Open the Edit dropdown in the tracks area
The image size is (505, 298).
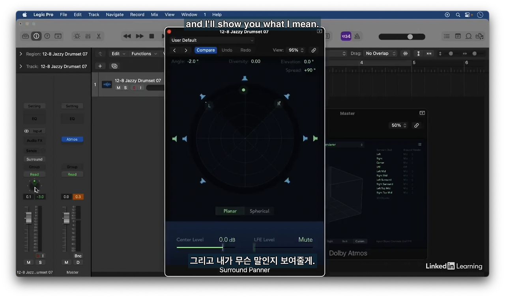click(x=118, y=54)
